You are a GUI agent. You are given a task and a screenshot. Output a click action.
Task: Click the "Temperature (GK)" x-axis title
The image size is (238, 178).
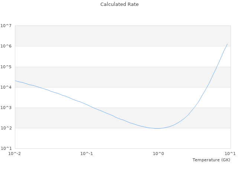coord(211,160)
